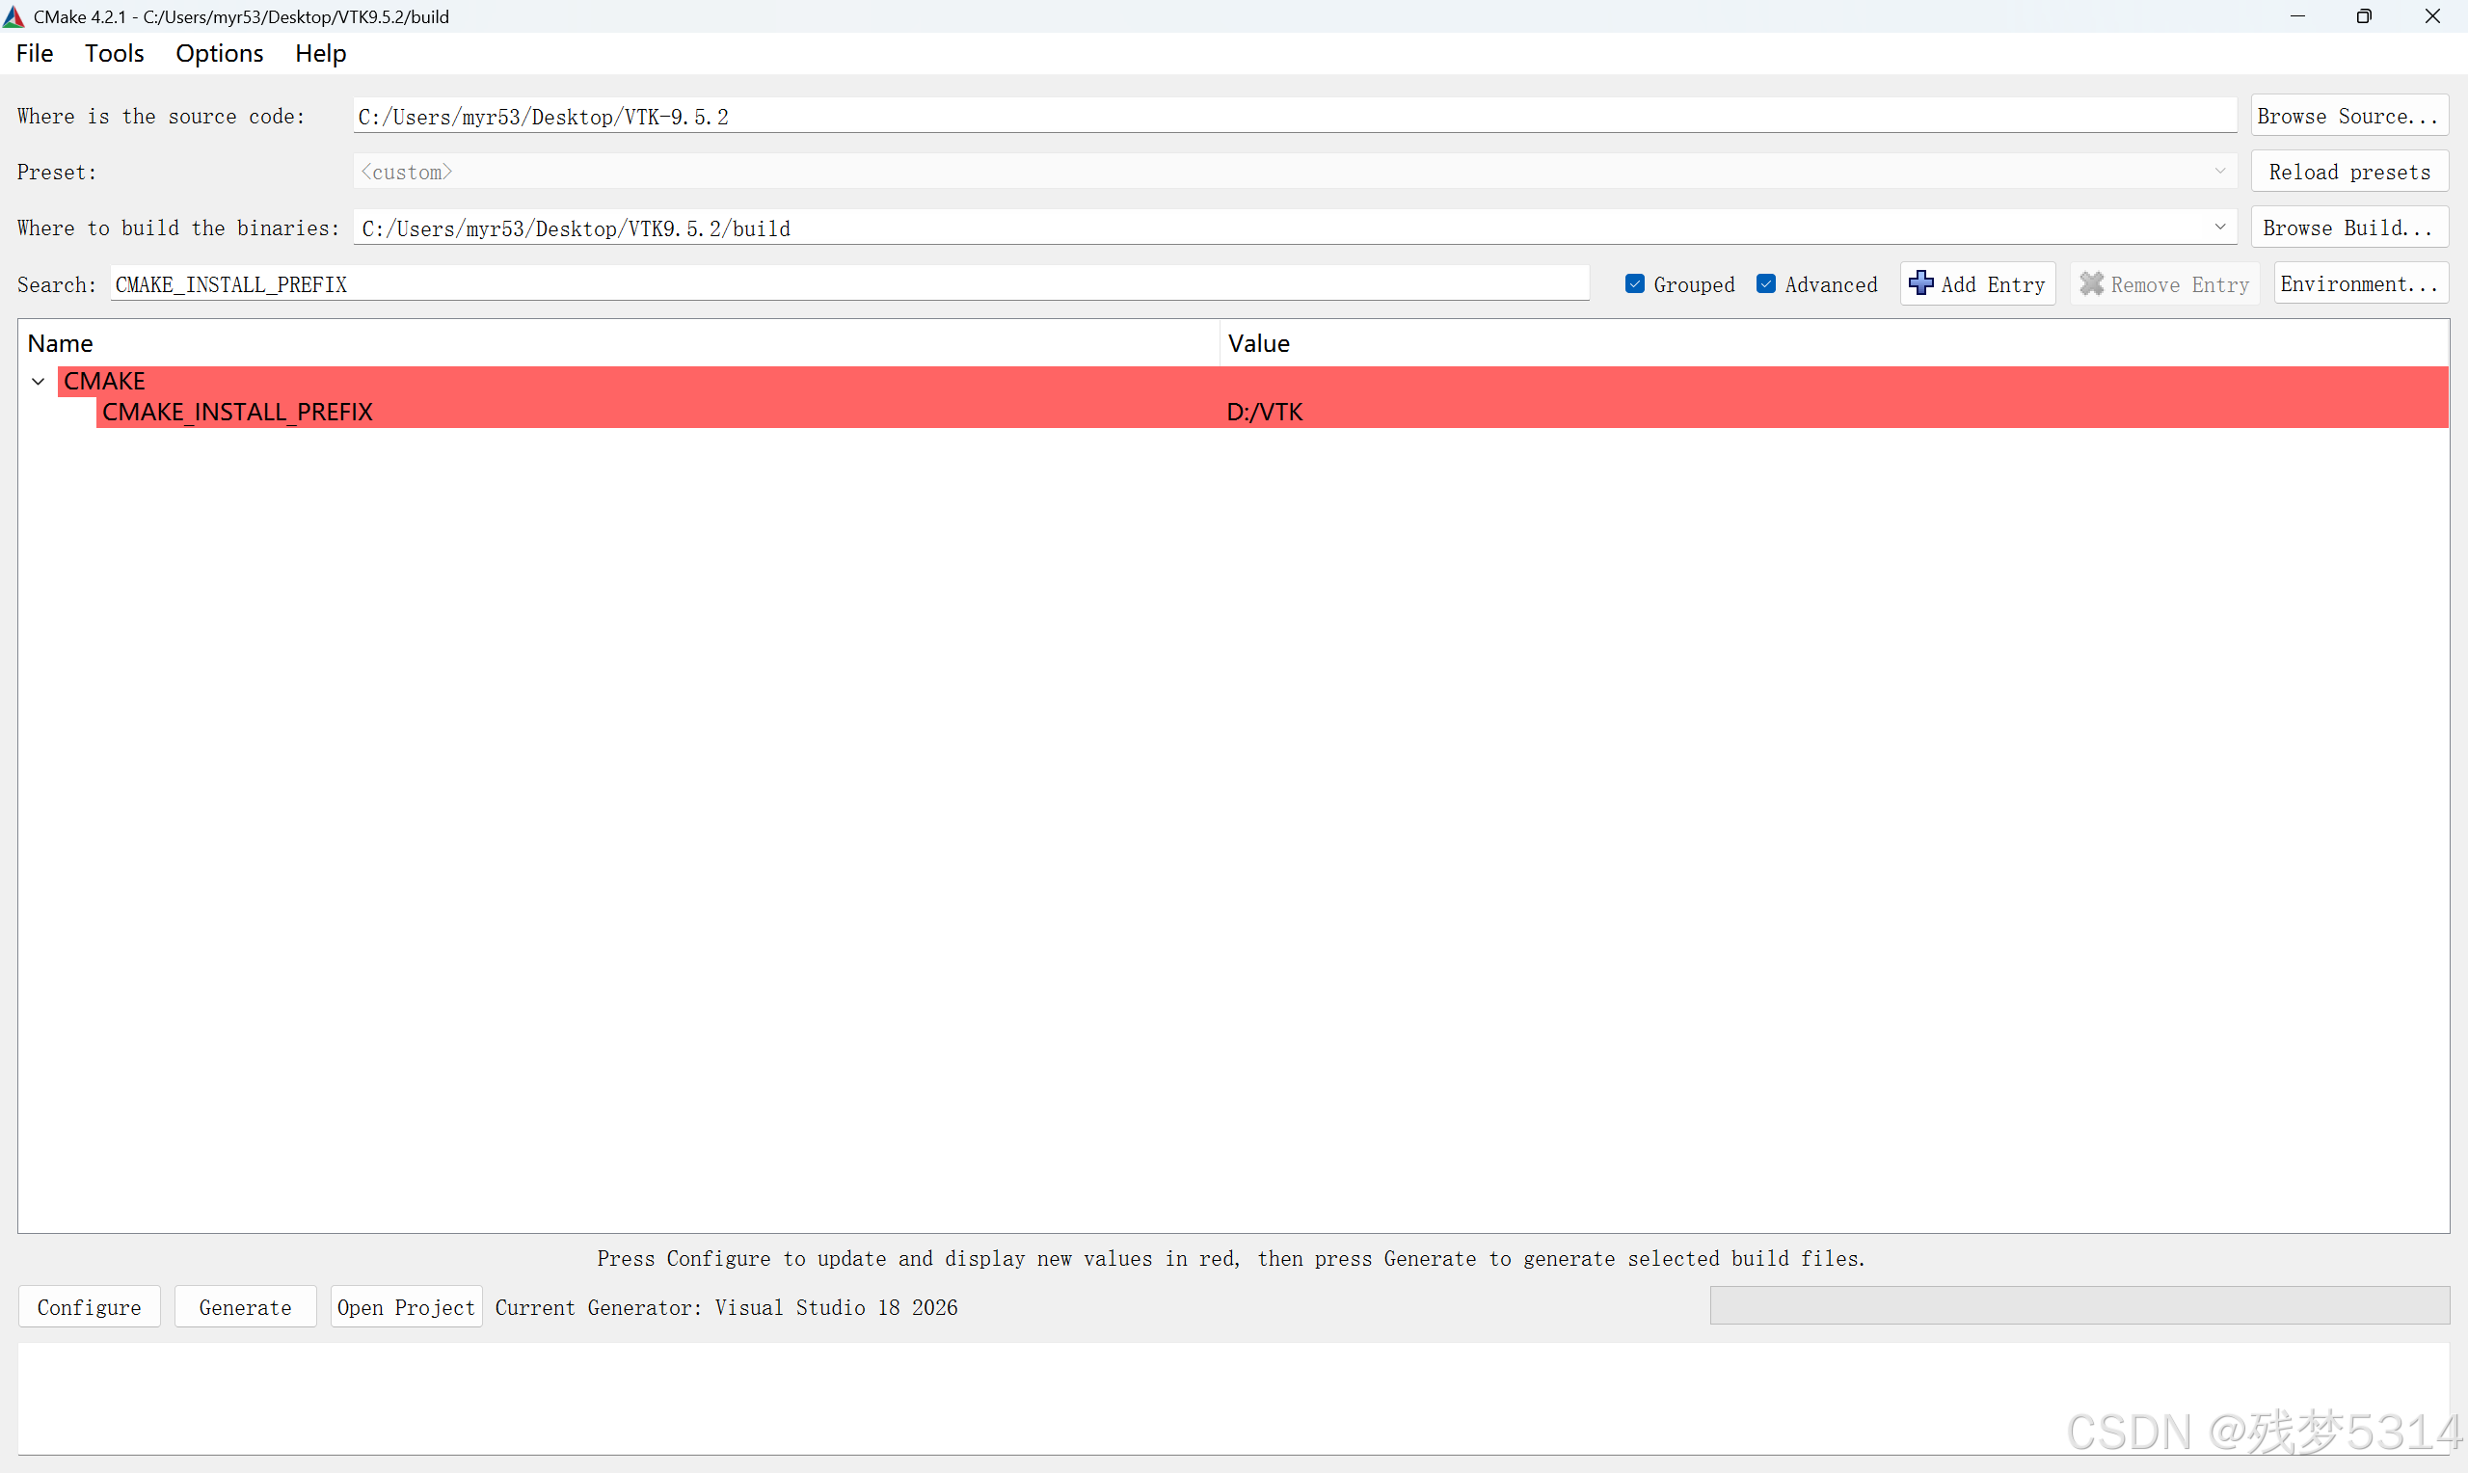Select the CMAKE_INSTALL_PREFIX entry

click(x=238, y=411)
